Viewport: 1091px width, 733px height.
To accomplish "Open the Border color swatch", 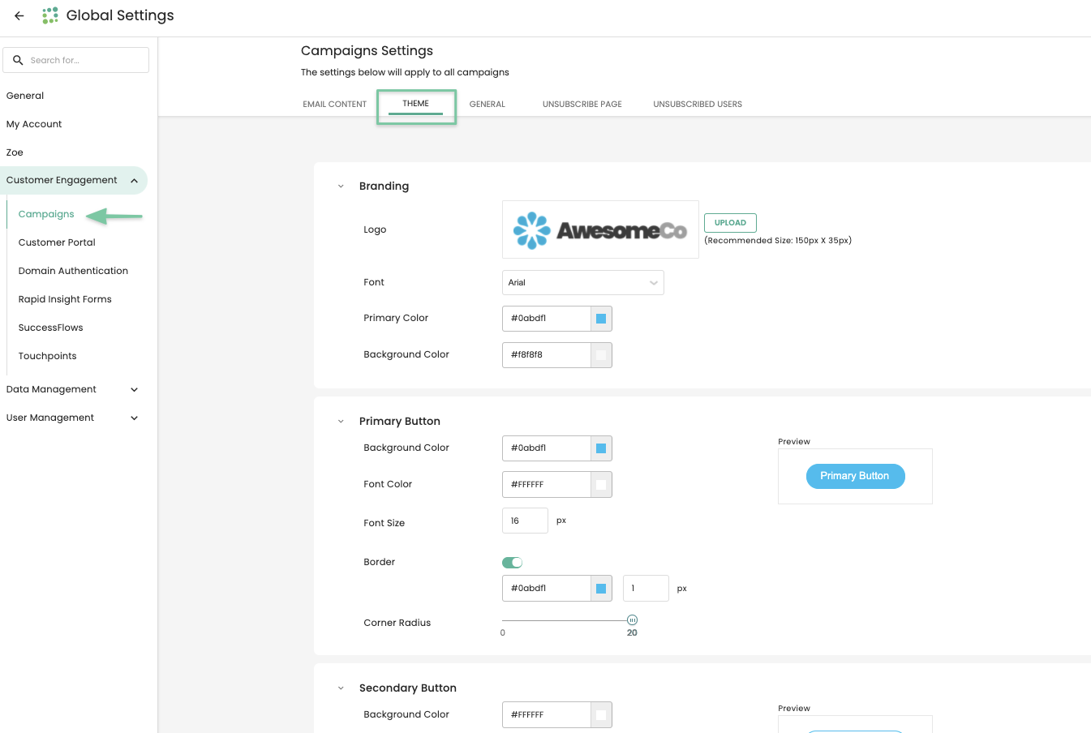I will pos(601,589).
